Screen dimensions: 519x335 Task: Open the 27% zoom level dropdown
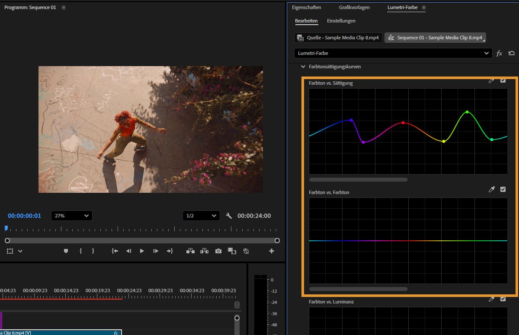(71, 216)
